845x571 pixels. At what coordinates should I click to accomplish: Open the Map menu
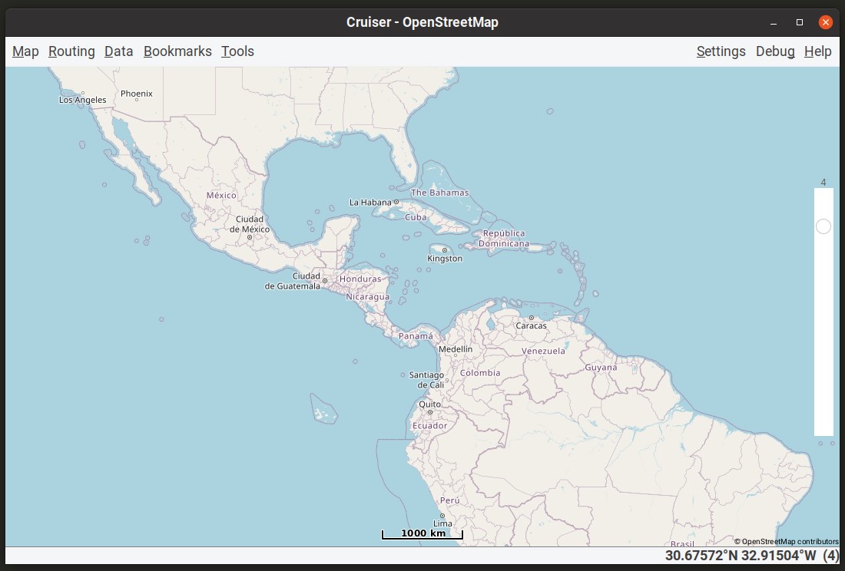(x=25, y=51)
